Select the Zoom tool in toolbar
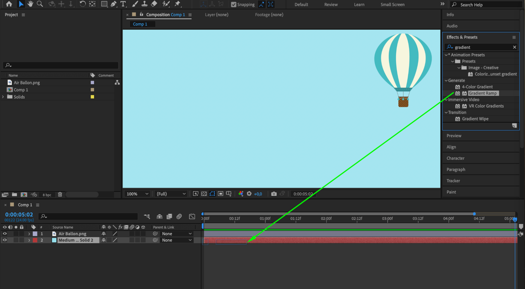The width and height of the screenshot is (525, 289). (40, 4)
